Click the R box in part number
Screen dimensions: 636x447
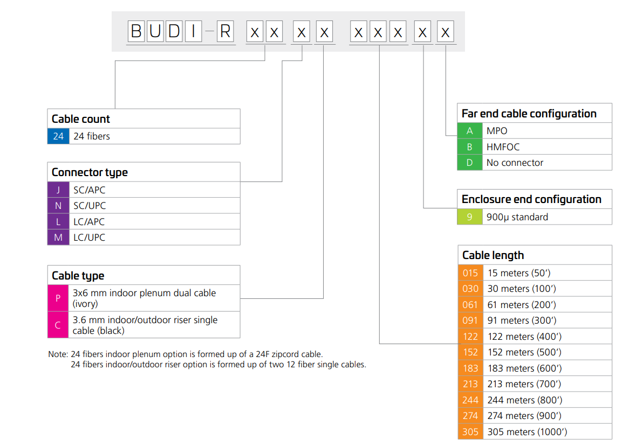coord(225,31)
